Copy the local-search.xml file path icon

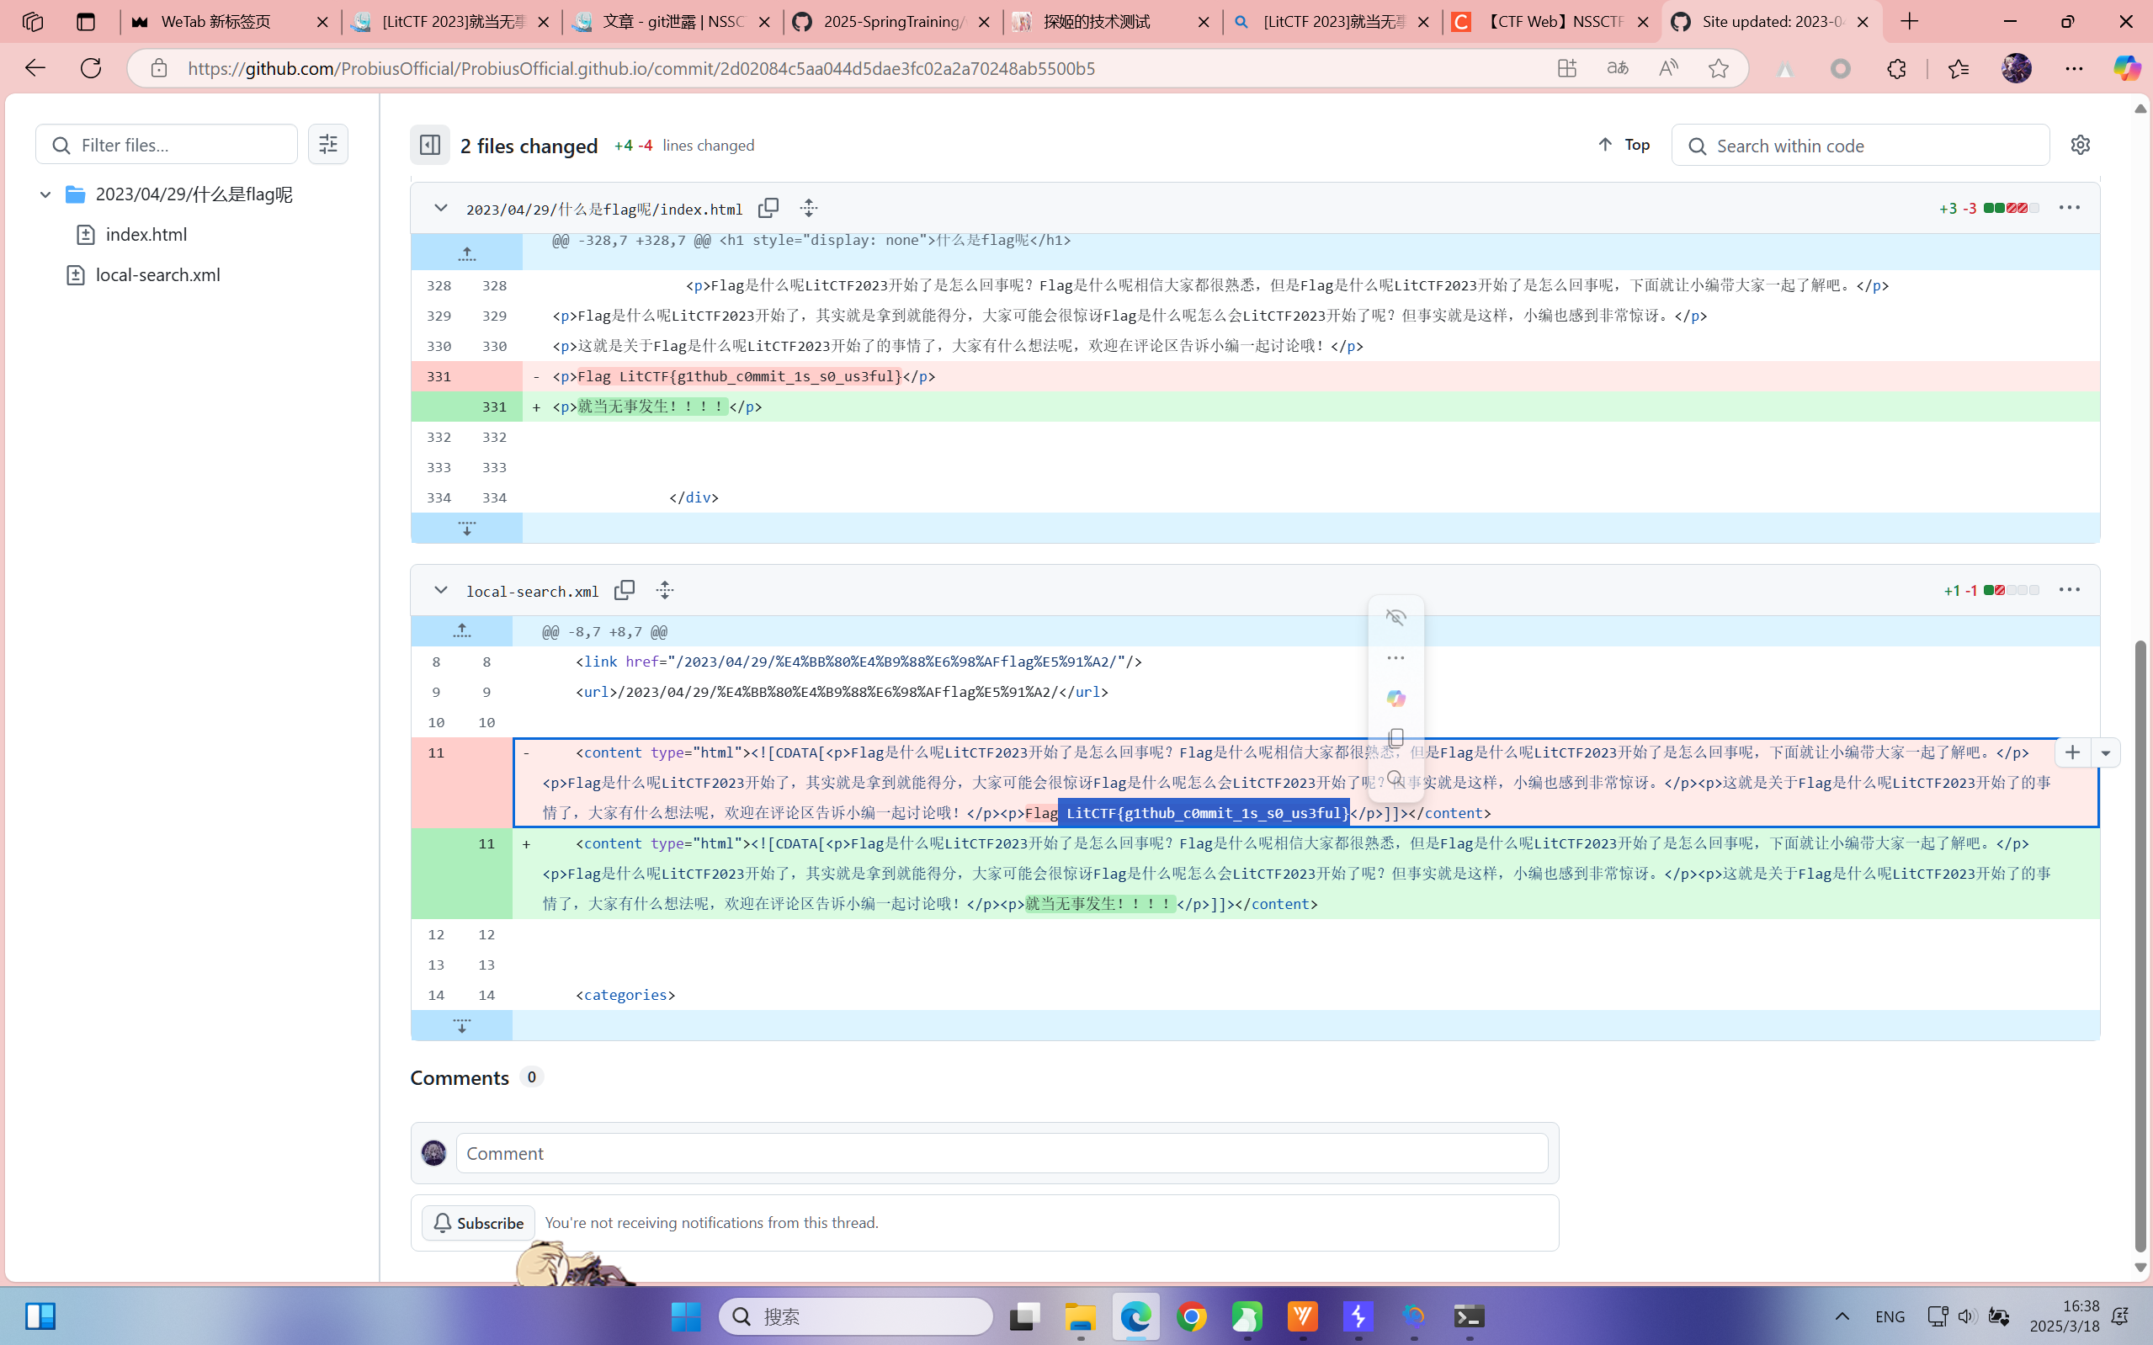[625, 590]
